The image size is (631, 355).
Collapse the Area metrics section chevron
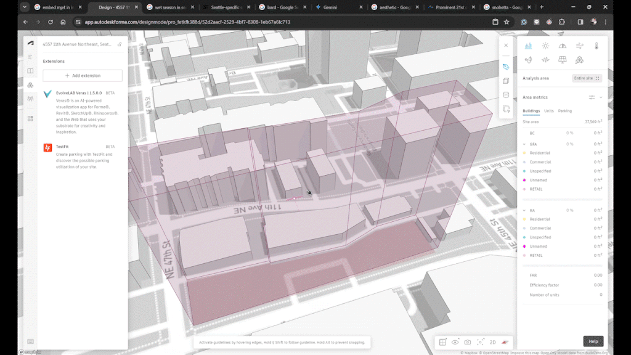pos(601,97)
